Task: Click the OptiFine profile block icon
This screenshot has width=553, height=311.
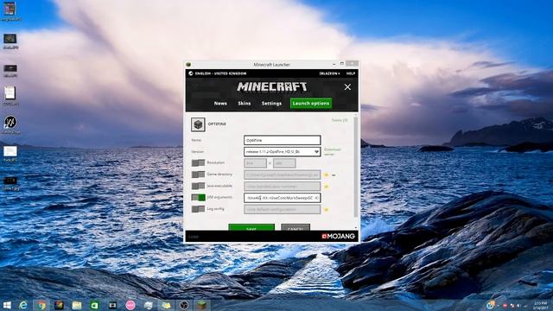Action: 198,124
